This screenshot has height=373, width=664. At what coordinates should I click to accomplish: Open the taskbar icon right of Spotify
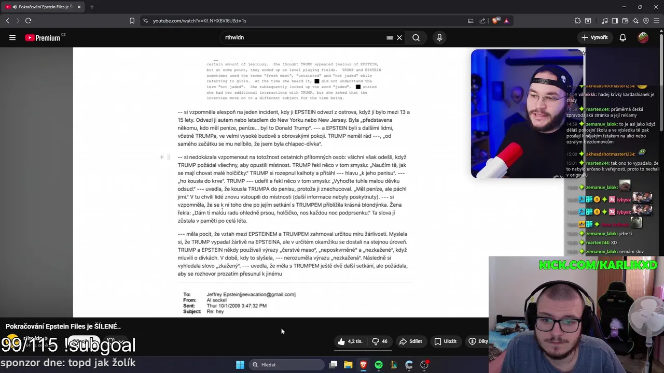(394, 365)
